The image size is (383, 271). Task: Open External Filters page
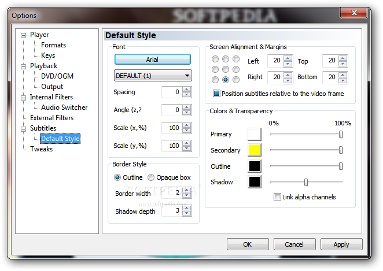coord(52,118)
